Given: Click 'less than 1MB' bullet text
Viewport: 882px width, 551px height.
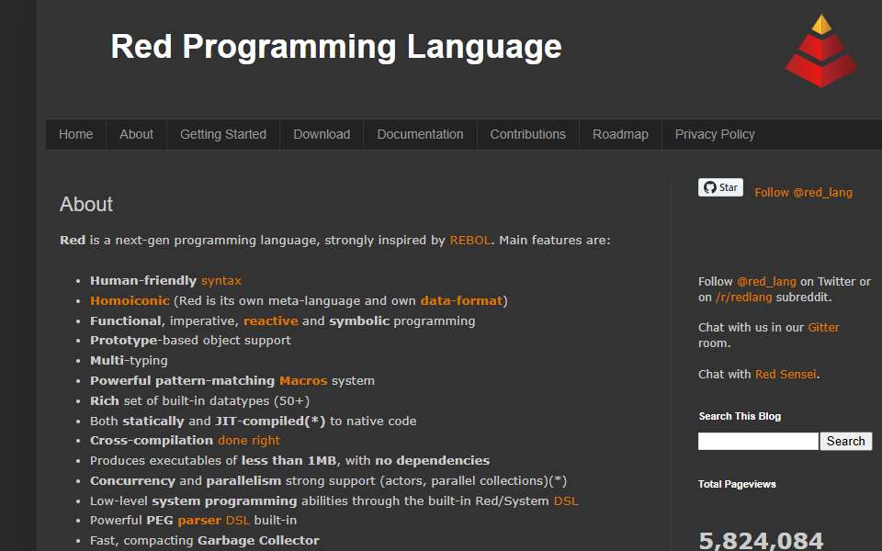Looking at the screenshot, I should click(x=288, y=460).
